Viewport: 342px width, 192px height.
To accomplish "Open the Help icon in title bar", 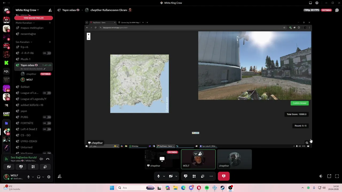I will pyautogui.click(x=317, y=3).
